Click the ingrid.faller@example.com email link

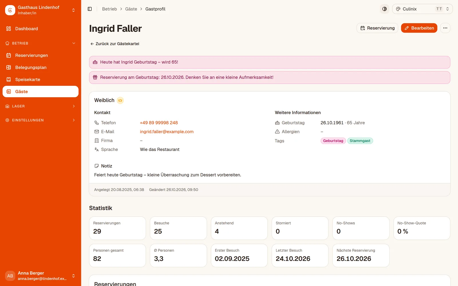coord(167,132)
